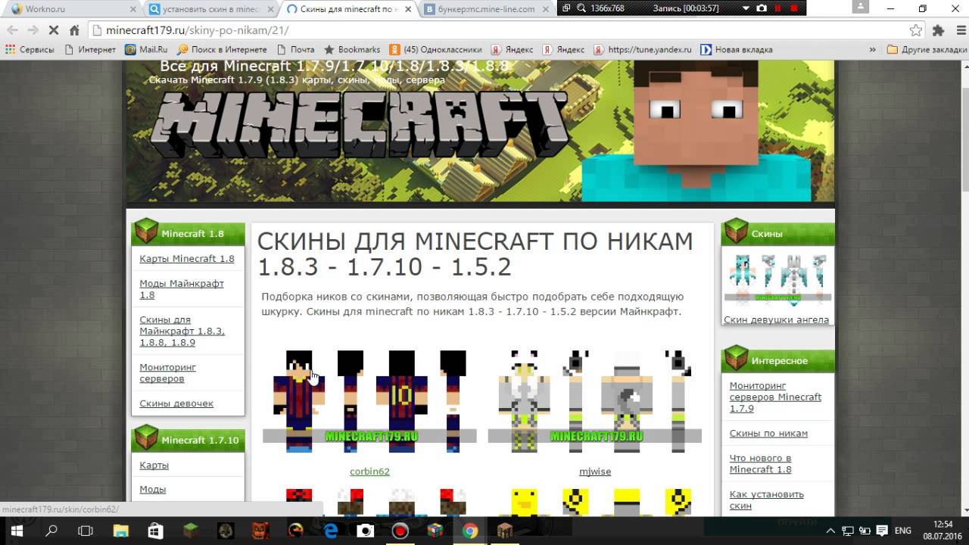This screenshot has width=969, height=545.
Task: Open taskbar search magnifier
Action: (x=51, y=531)
